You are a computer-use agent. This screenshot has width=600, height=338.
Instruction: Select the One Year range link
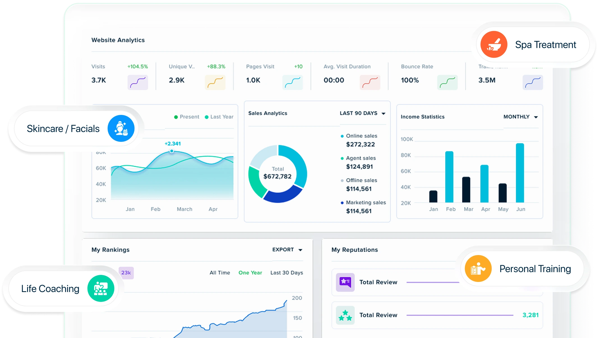point(250,273)
